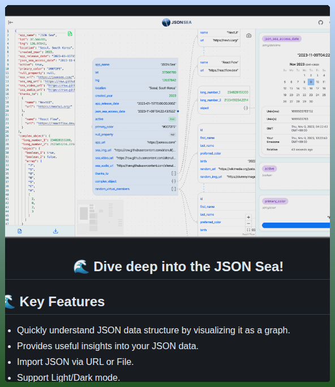This screenshot has width=335, height=387.
Task: Select the sea_audio_url row
Action: coord(135,166)
